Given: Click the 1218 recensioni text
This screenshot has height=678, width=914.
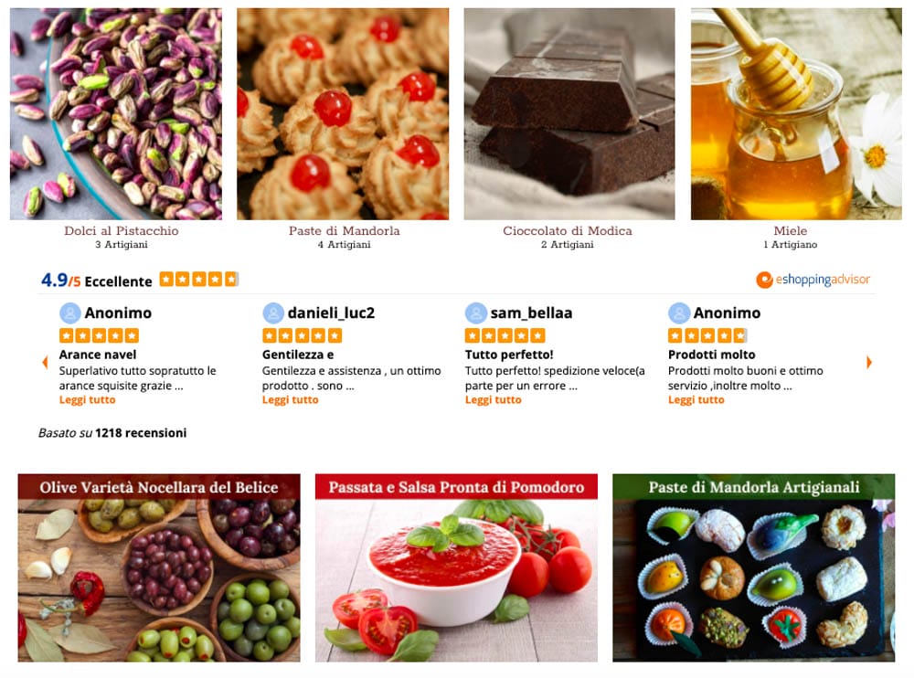Looking at the screenshot, I should pos(141,433).
